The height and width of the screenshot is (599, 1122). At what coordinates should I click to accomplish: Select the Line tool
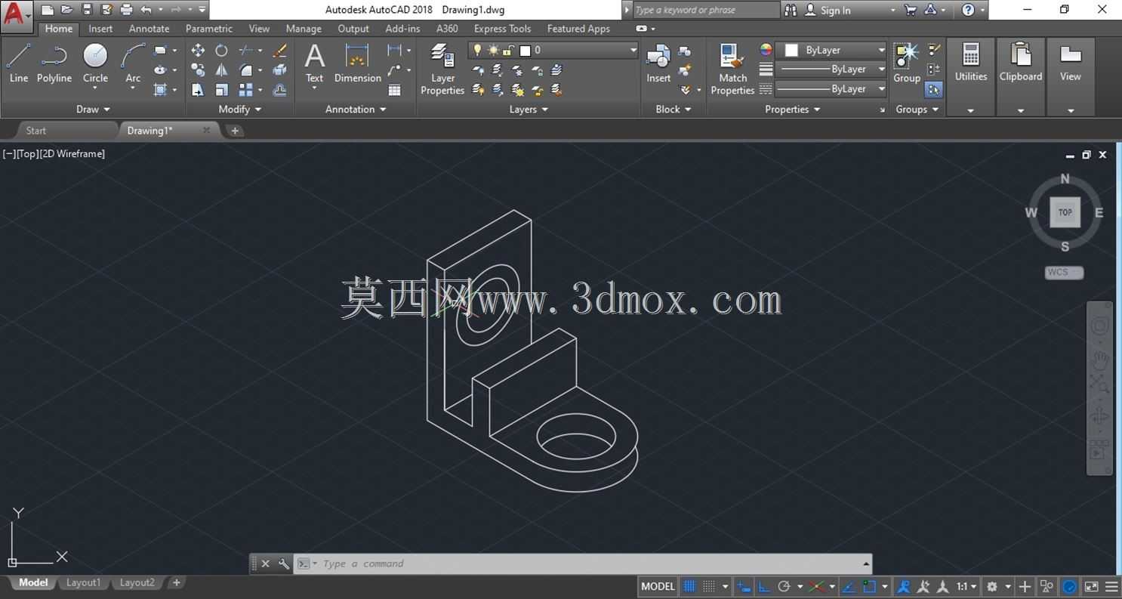point(19,63)
